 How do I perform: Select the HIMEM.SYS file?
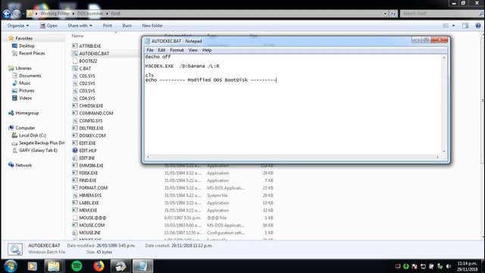[90, 196]
